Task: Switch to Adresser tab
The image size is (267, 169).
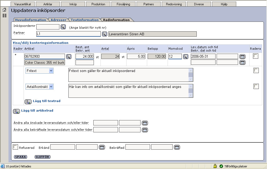Action: pyautogui.click(x=58, y=20)
